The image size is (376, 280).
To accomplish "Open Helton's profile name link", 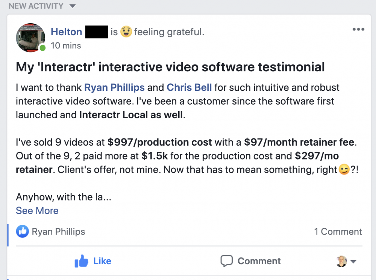I will (67, 32).
